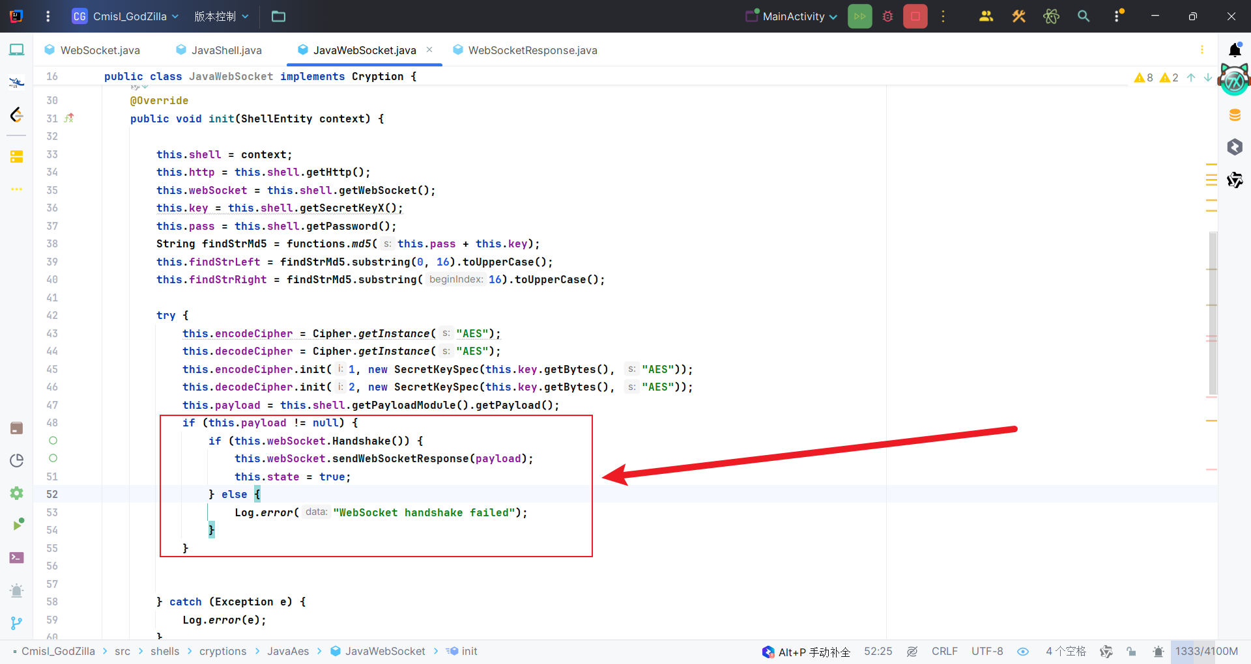The height and width of the screenshot is (664, 1251).
Task: Select the JavaWebSocket.java tab
Action: click(x=364, y=50)
